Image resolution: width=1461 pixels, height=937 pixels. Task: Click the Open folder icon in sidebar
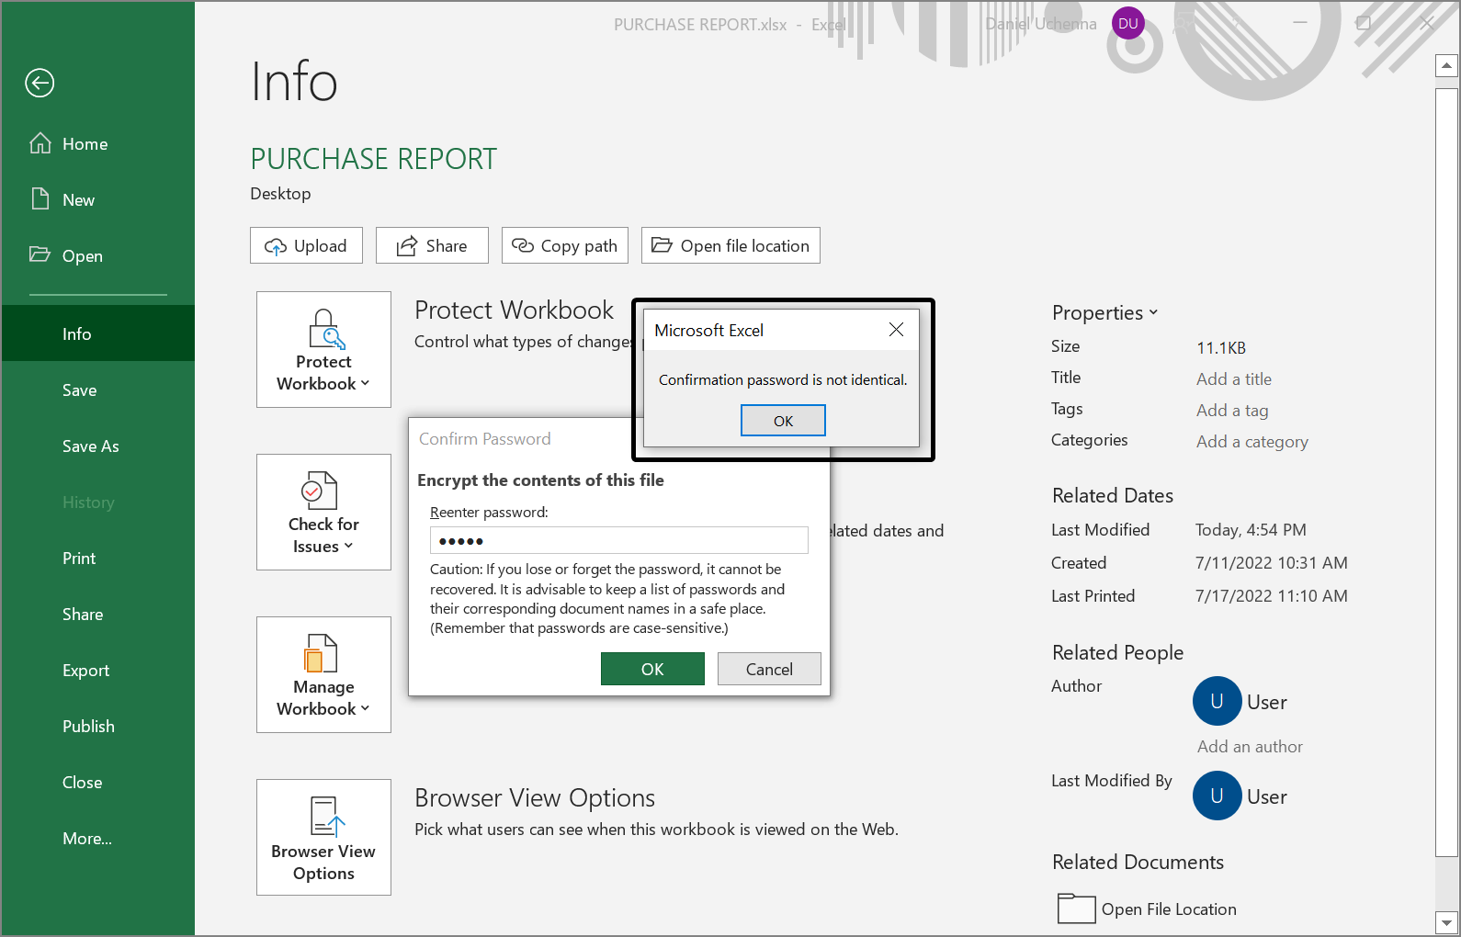tap(40, 254)
